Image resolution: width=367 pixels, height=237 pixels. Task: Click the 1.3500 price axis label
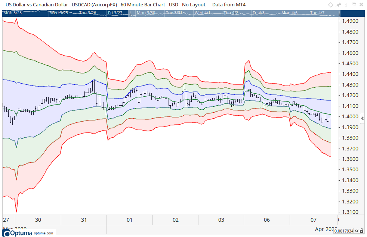coord(350,170)
